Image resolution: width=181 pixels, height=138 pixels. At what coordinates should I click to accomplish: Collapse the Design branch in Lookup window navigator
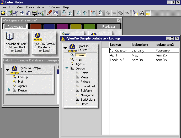pyautogui.click(x=67, y=68)
